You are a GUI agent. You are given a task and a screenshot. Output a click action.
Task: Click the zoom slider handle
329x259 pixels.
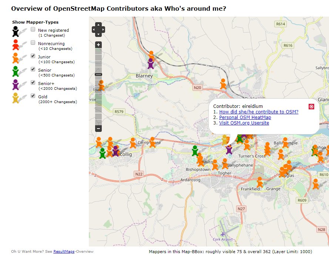(98, 74)
